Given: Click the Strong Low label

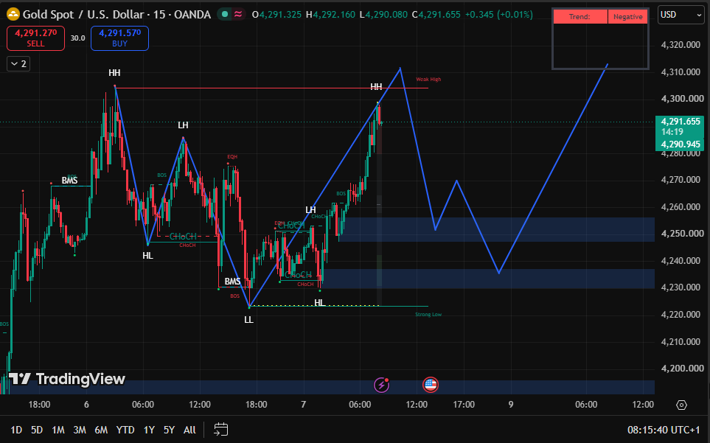Looking at the screenshot, I should 428,315.
